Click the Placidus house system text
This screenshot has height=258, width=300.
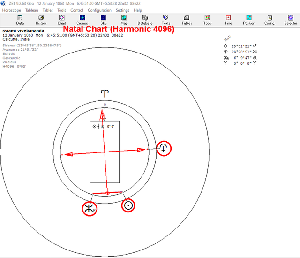[9, 62]
